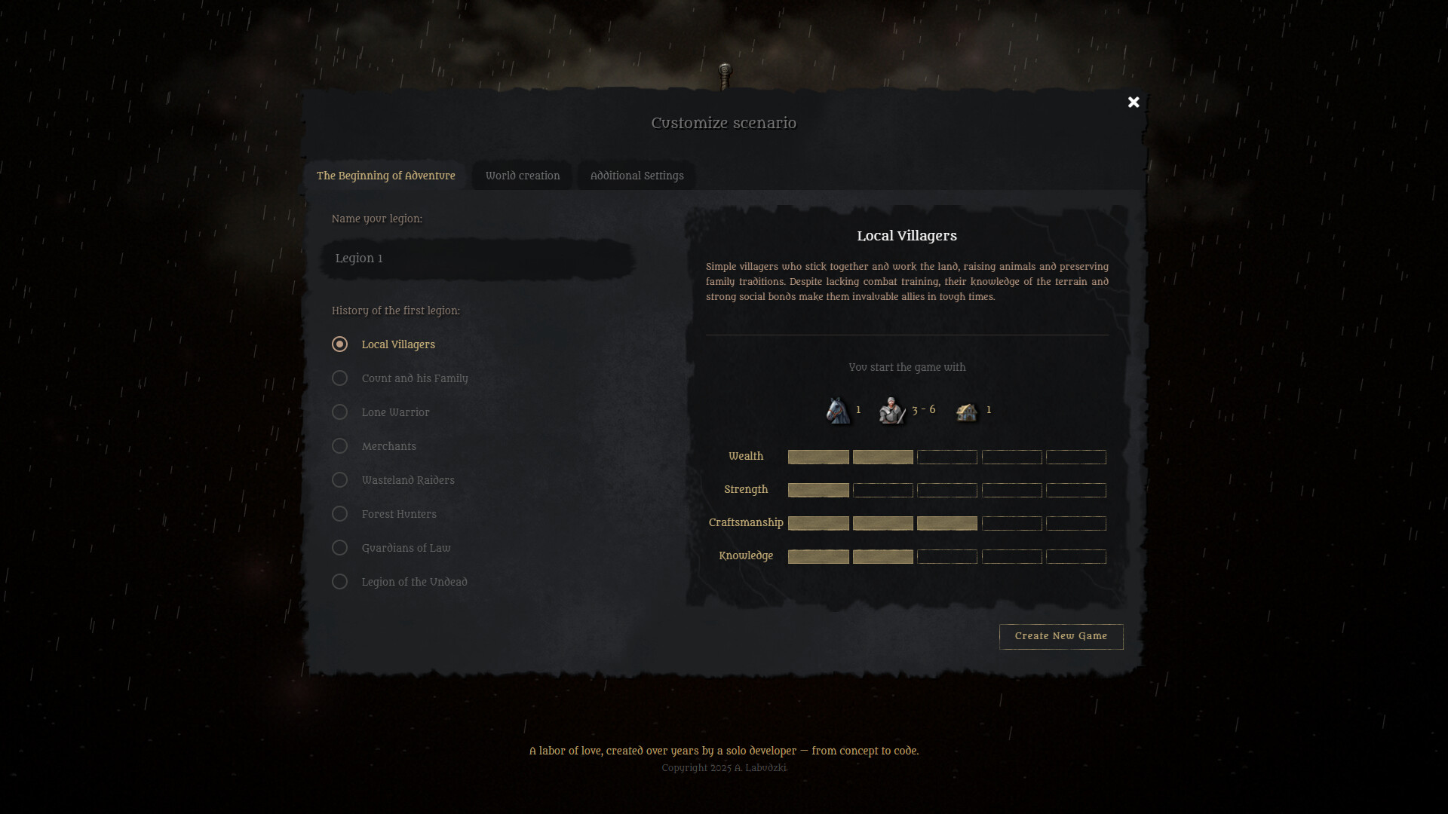Viewport: 1448px width, 814px height.
Task: Click the Legion 1 name field
Action: tap(477, 259)
